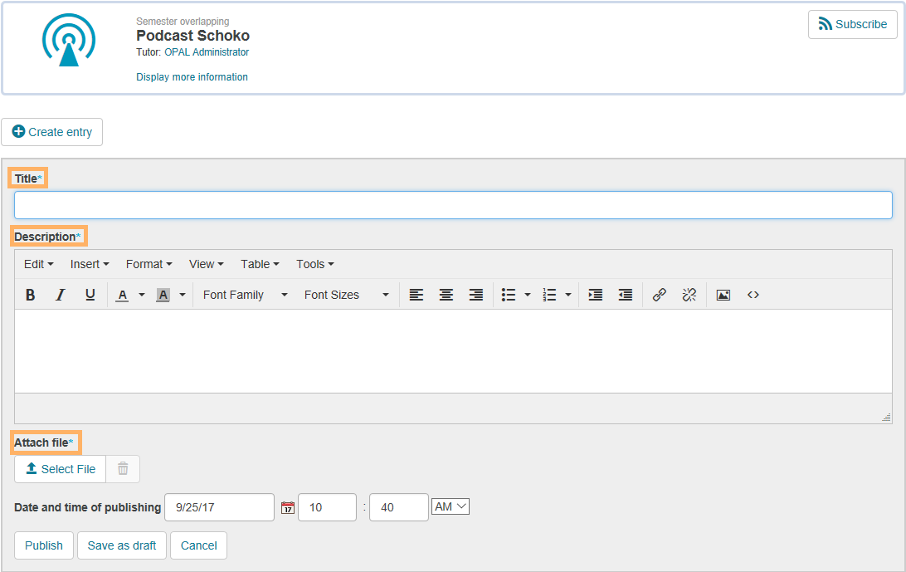Center align the description text
Screen dimensions: 906x572
(446, 295)
